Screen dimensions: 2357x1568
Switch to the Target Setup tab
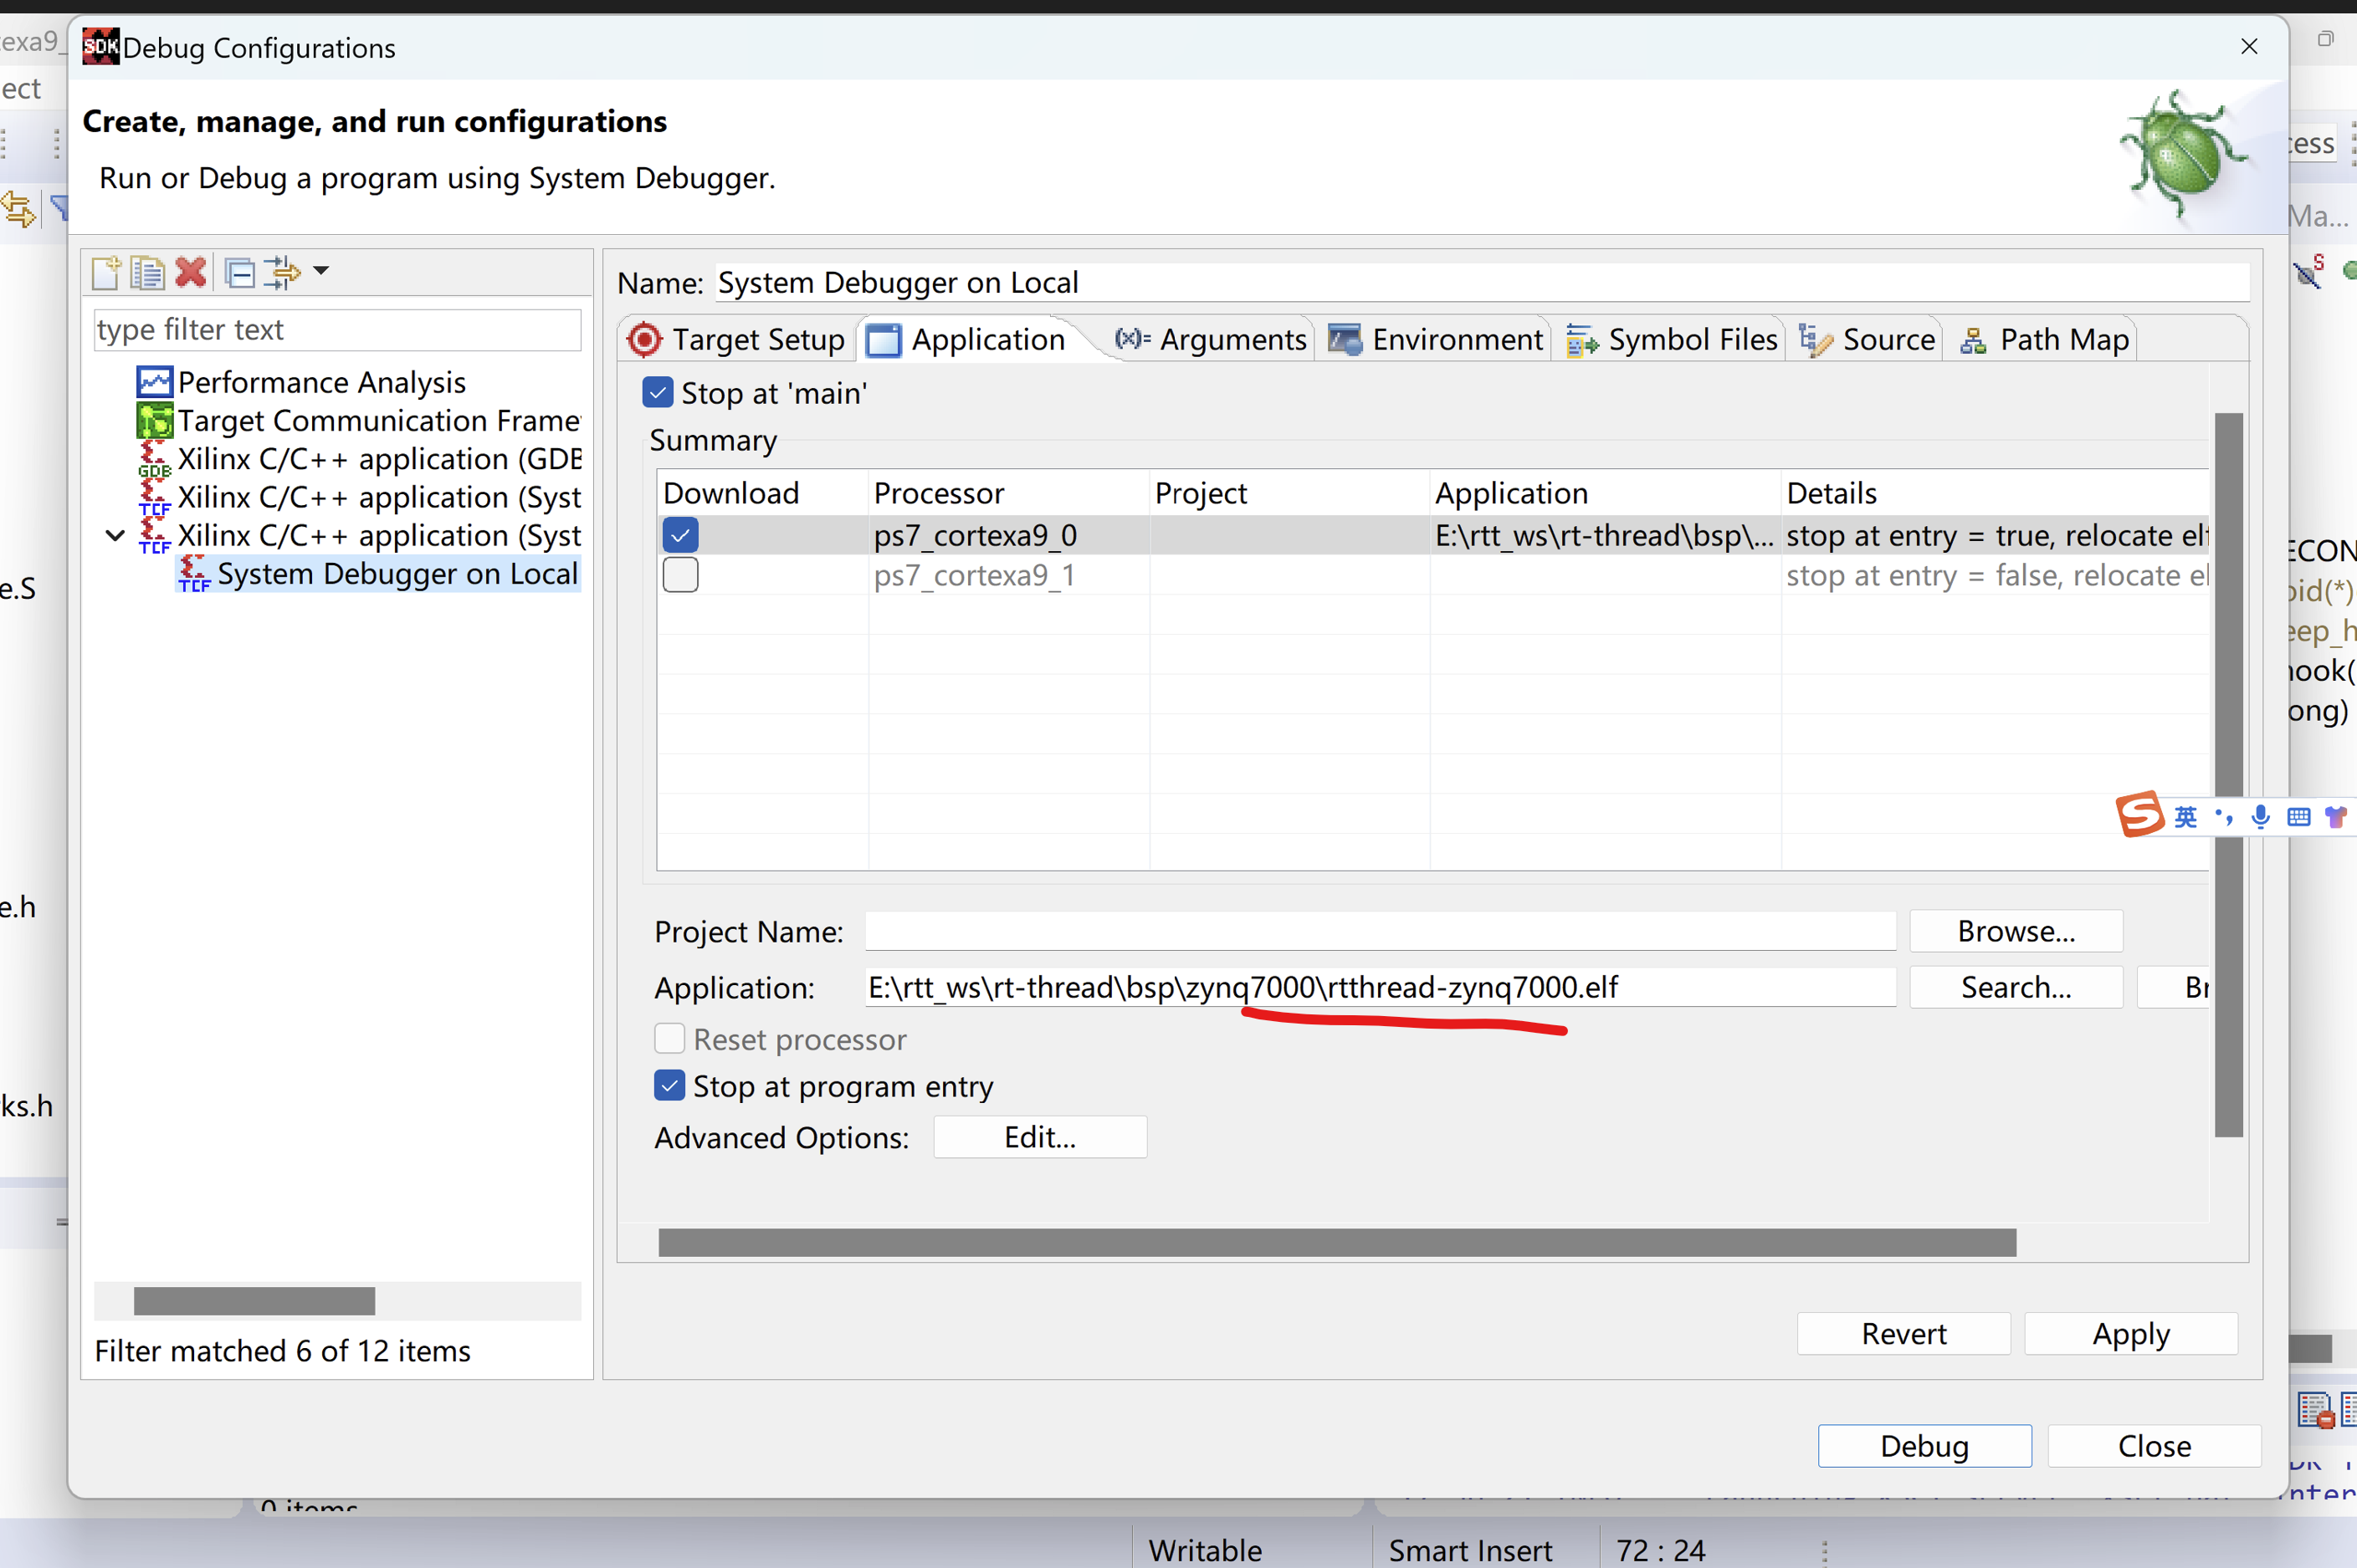[x=738, y=340]
